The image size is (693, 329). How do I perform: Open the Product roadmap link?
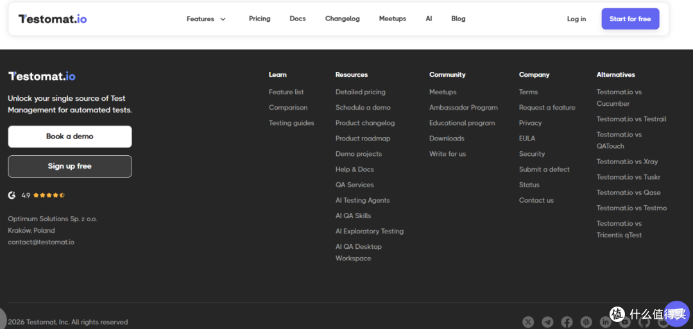(363, 139)
